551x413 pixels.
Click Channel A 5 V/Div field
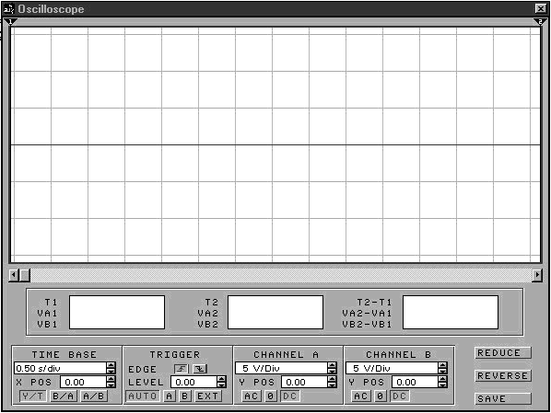click(x=281, y=368)
